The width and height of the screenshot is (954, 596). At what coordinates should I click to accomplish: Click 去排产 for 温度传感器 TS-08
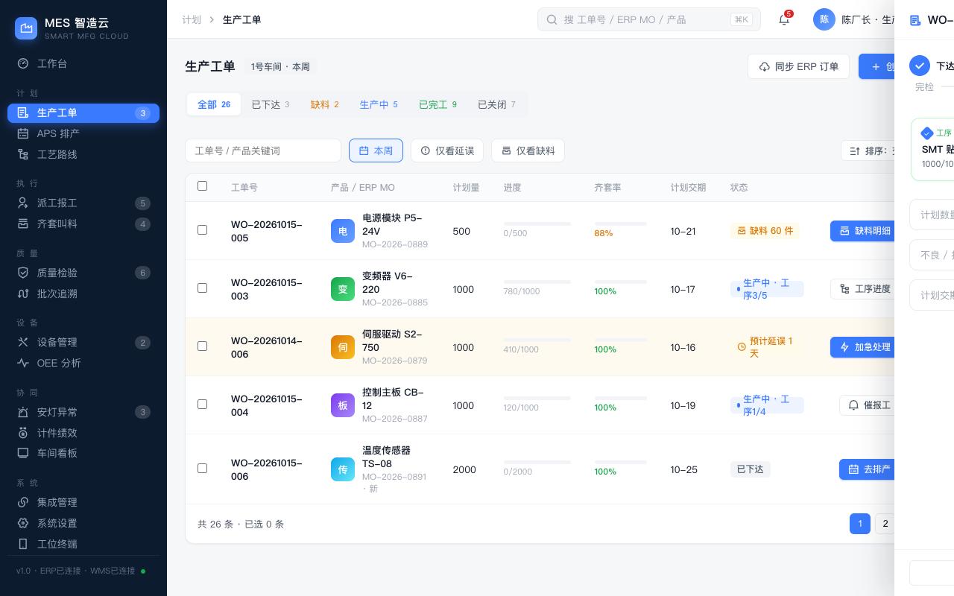(x=868, y=469)
